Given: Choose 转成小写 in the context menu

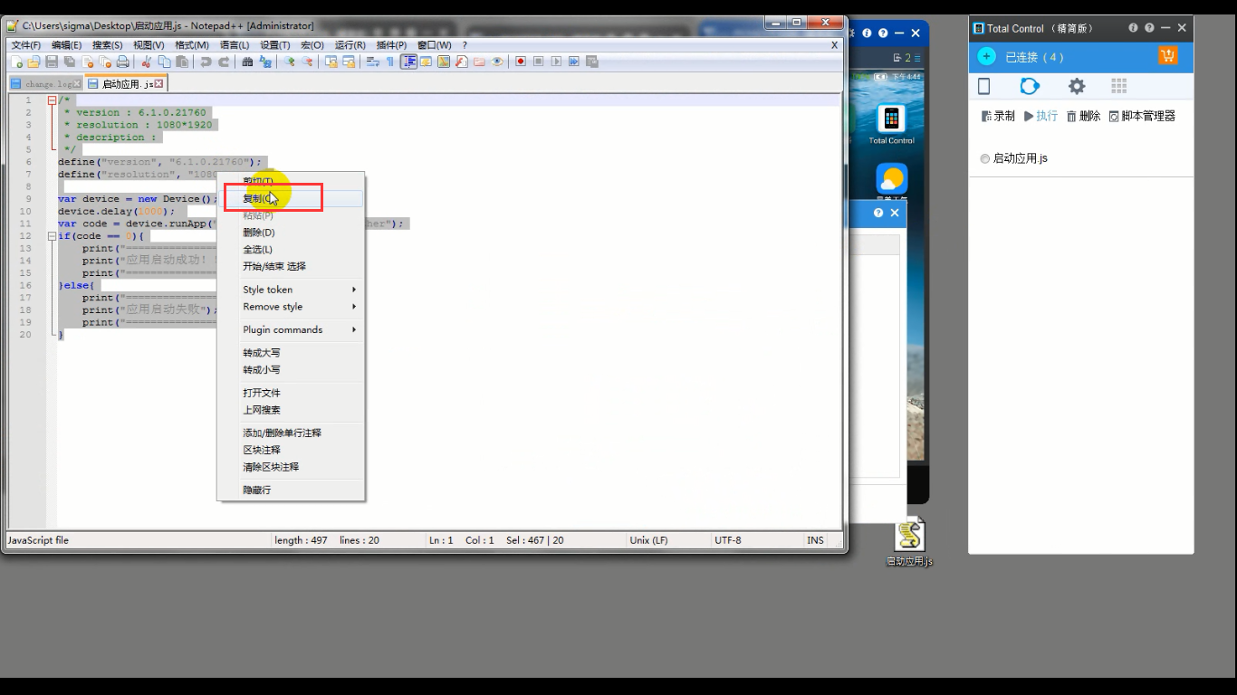Looking at the screenshot, I should 291,370.
